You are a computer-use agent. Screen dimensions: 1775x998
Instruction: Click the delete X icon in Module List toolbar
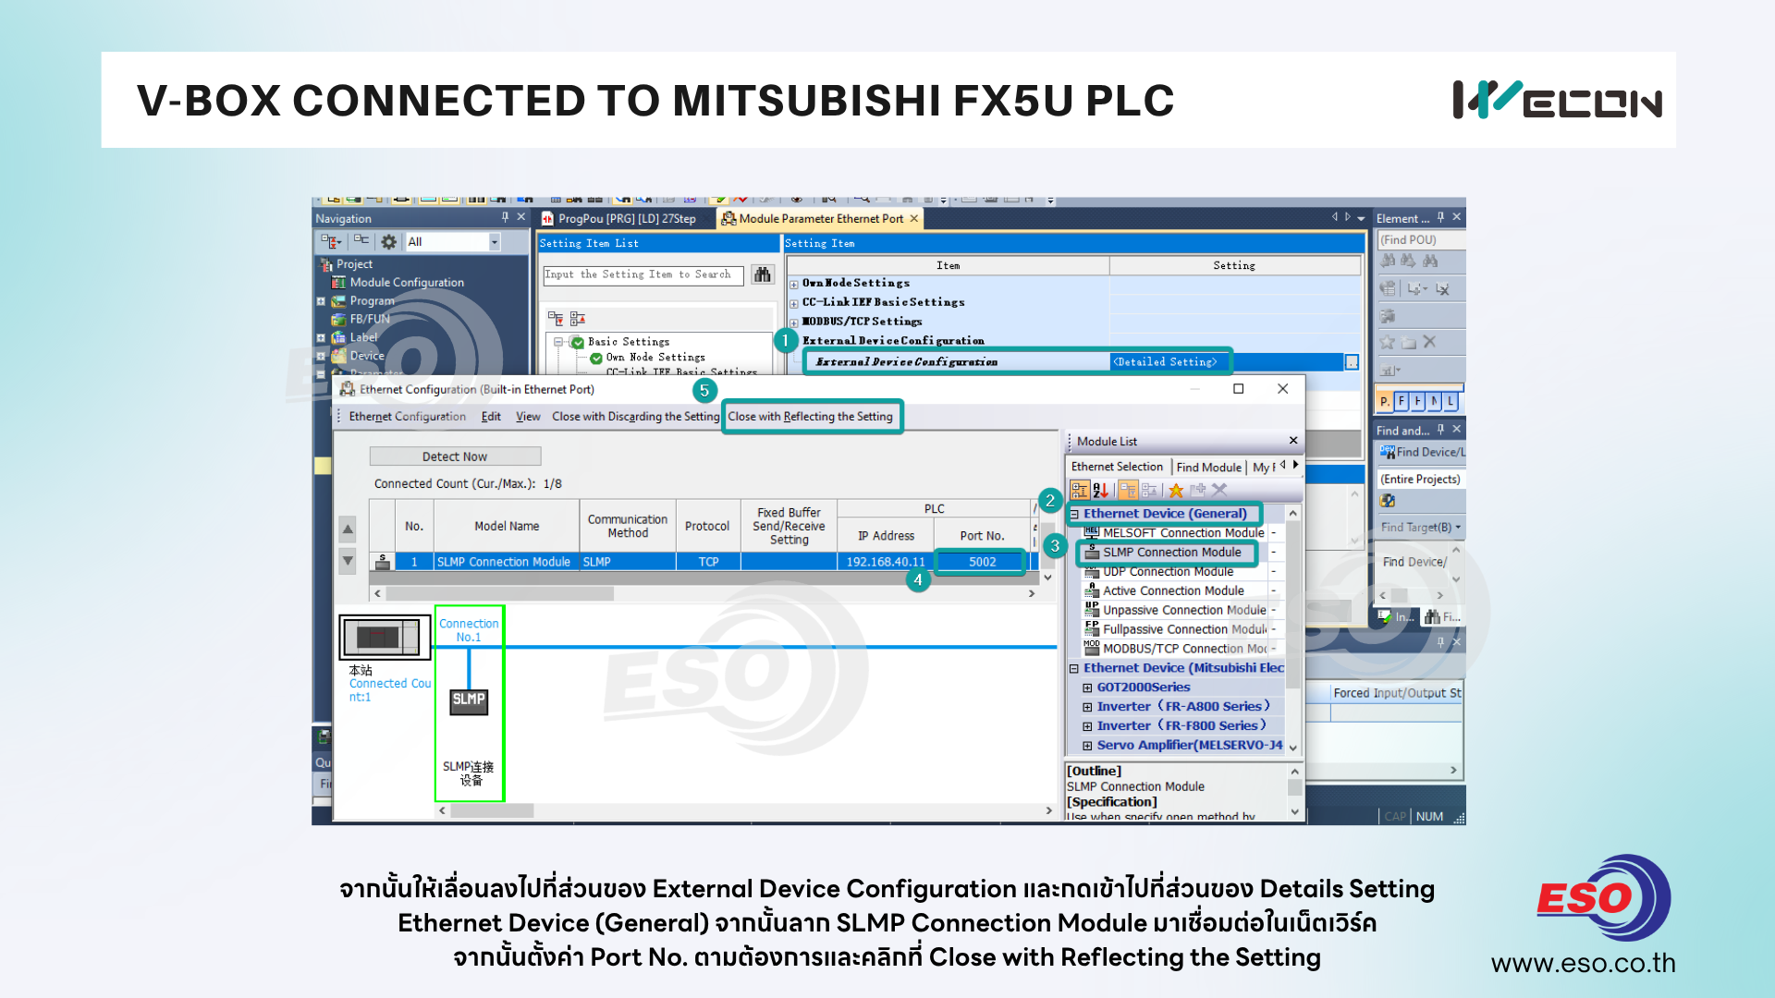click(x=1219, y=490)
